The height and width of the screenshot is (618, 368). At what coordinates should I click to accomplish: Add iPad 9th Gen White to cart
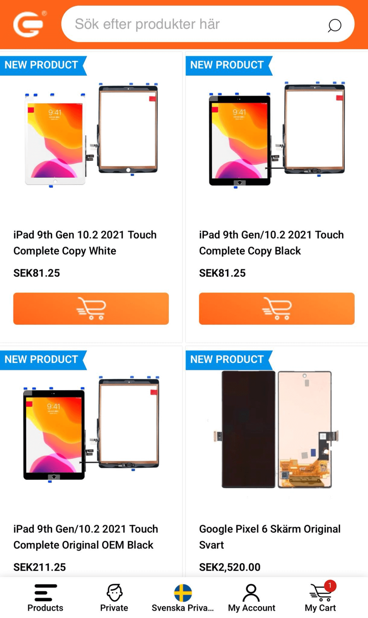pos(91,309)
